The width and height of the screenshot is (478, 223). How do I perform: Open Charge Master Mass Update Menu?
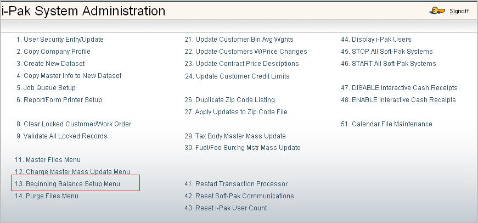[72, 172]
